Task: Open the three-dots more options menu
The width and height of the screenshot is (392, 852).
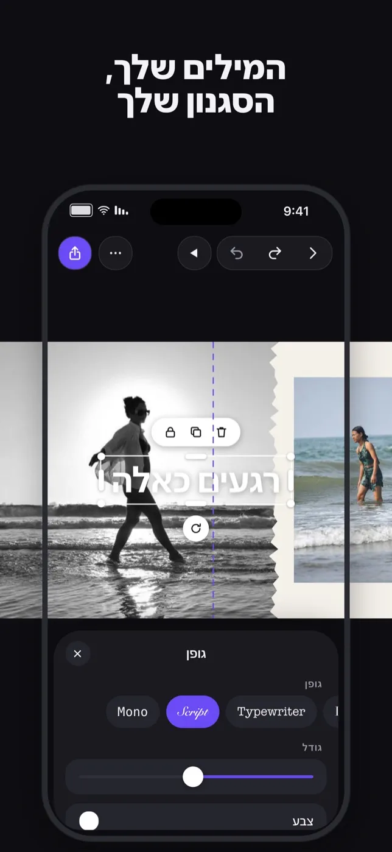Action: [x=115, y=253]
